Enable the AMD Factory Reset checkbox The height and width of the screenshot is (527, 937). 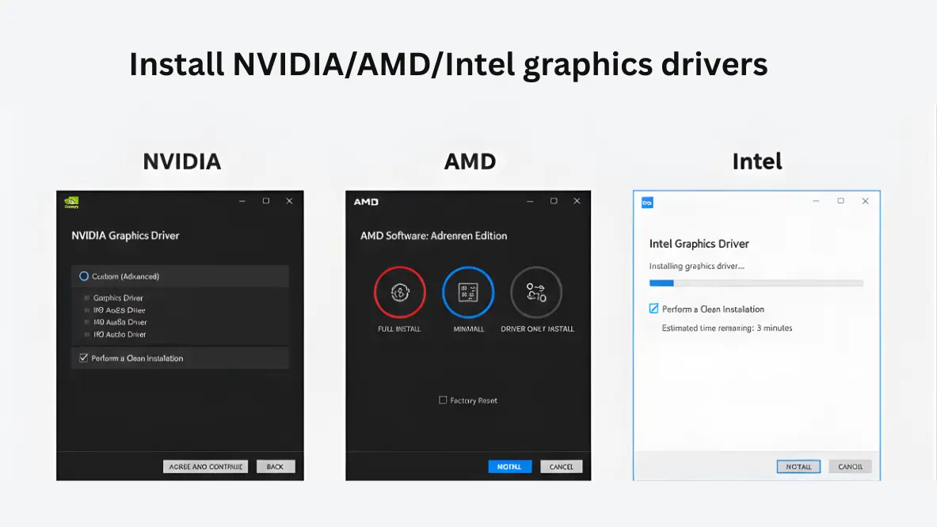443,400
